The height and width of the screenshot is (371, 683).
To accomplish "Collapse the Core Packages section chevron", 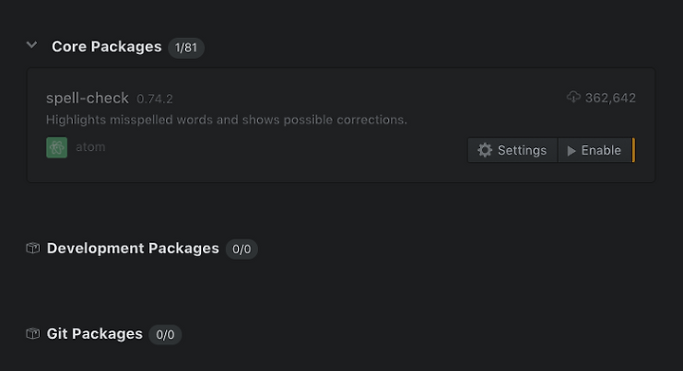I will (32, 45).
